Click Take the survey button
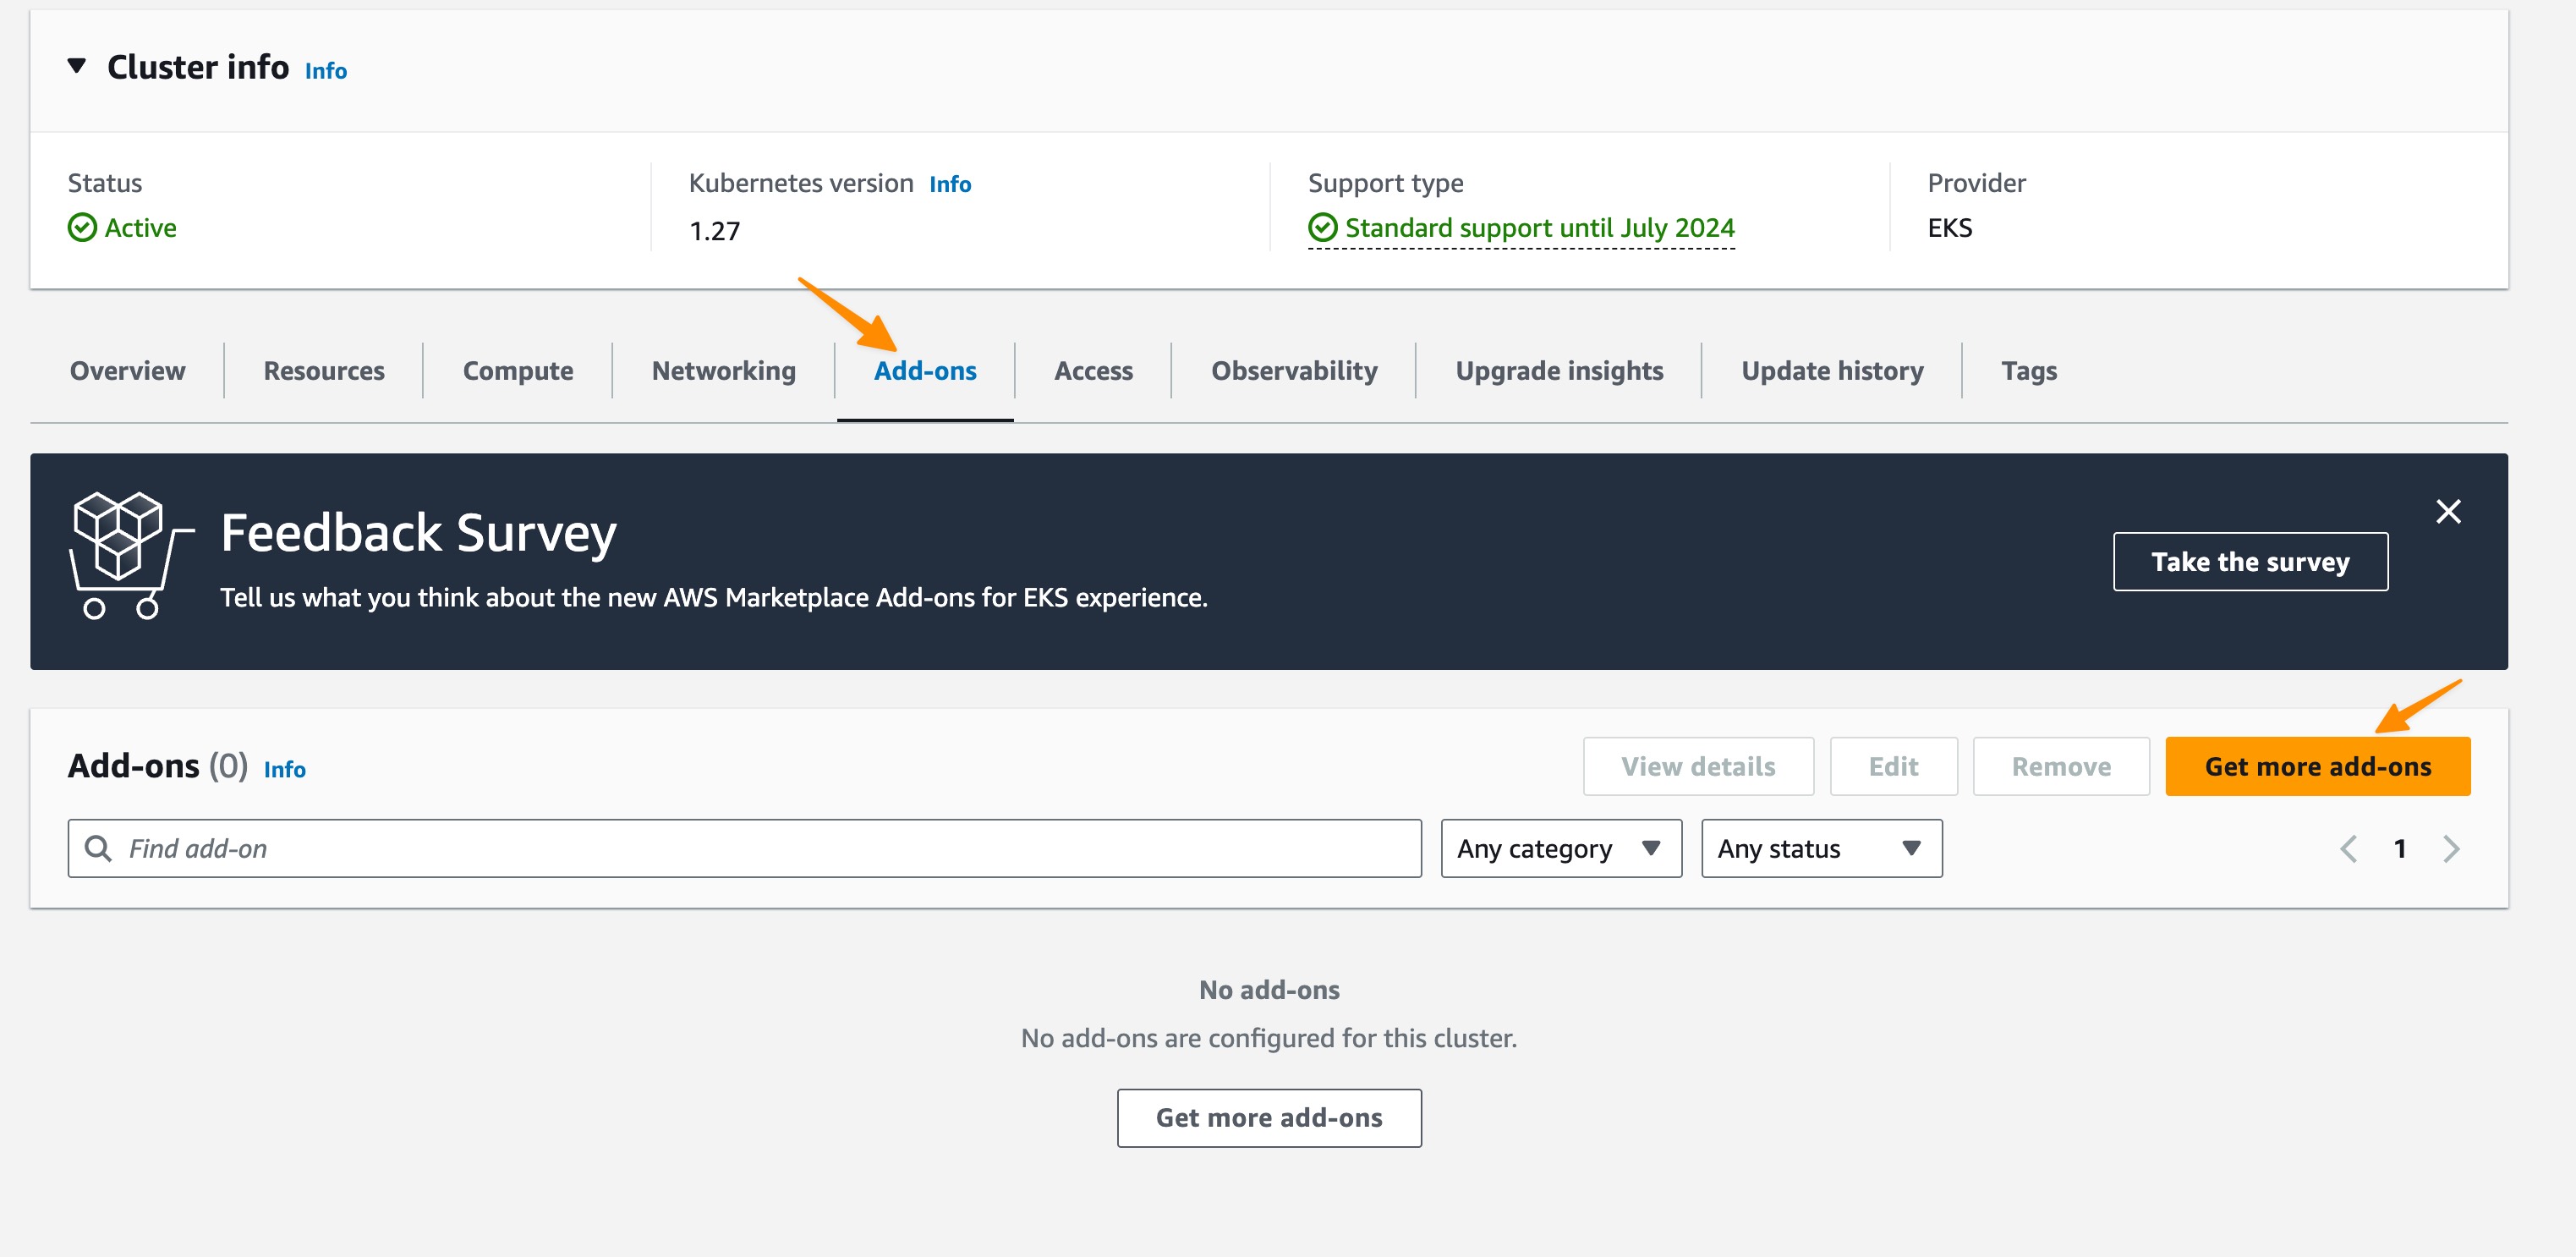Image resolution: width=2576 pixels, height=1257 pixels. (x=2250, y=562)
